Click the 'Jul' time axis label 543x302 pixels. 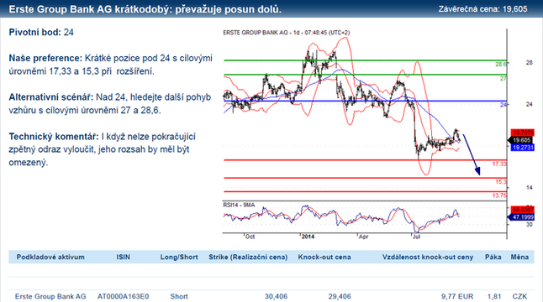(417, 237)
